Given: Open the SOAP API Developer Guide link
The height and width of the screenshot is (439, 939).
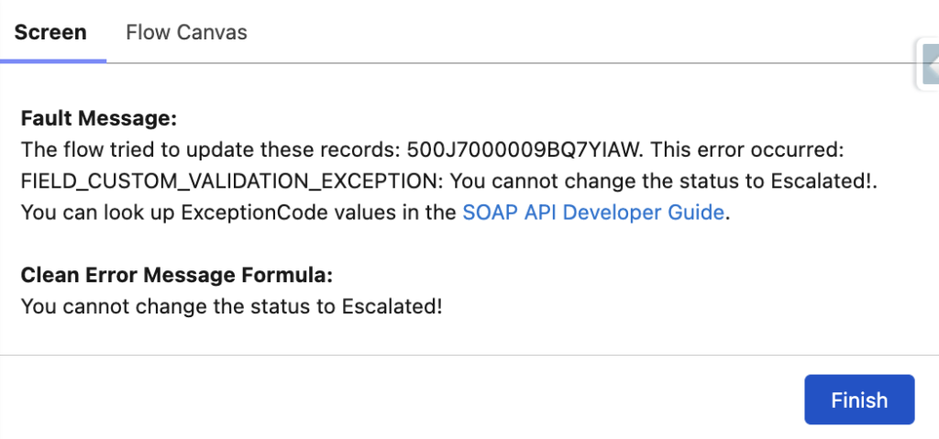Looking at the screenshot, I should coord(593,213).
